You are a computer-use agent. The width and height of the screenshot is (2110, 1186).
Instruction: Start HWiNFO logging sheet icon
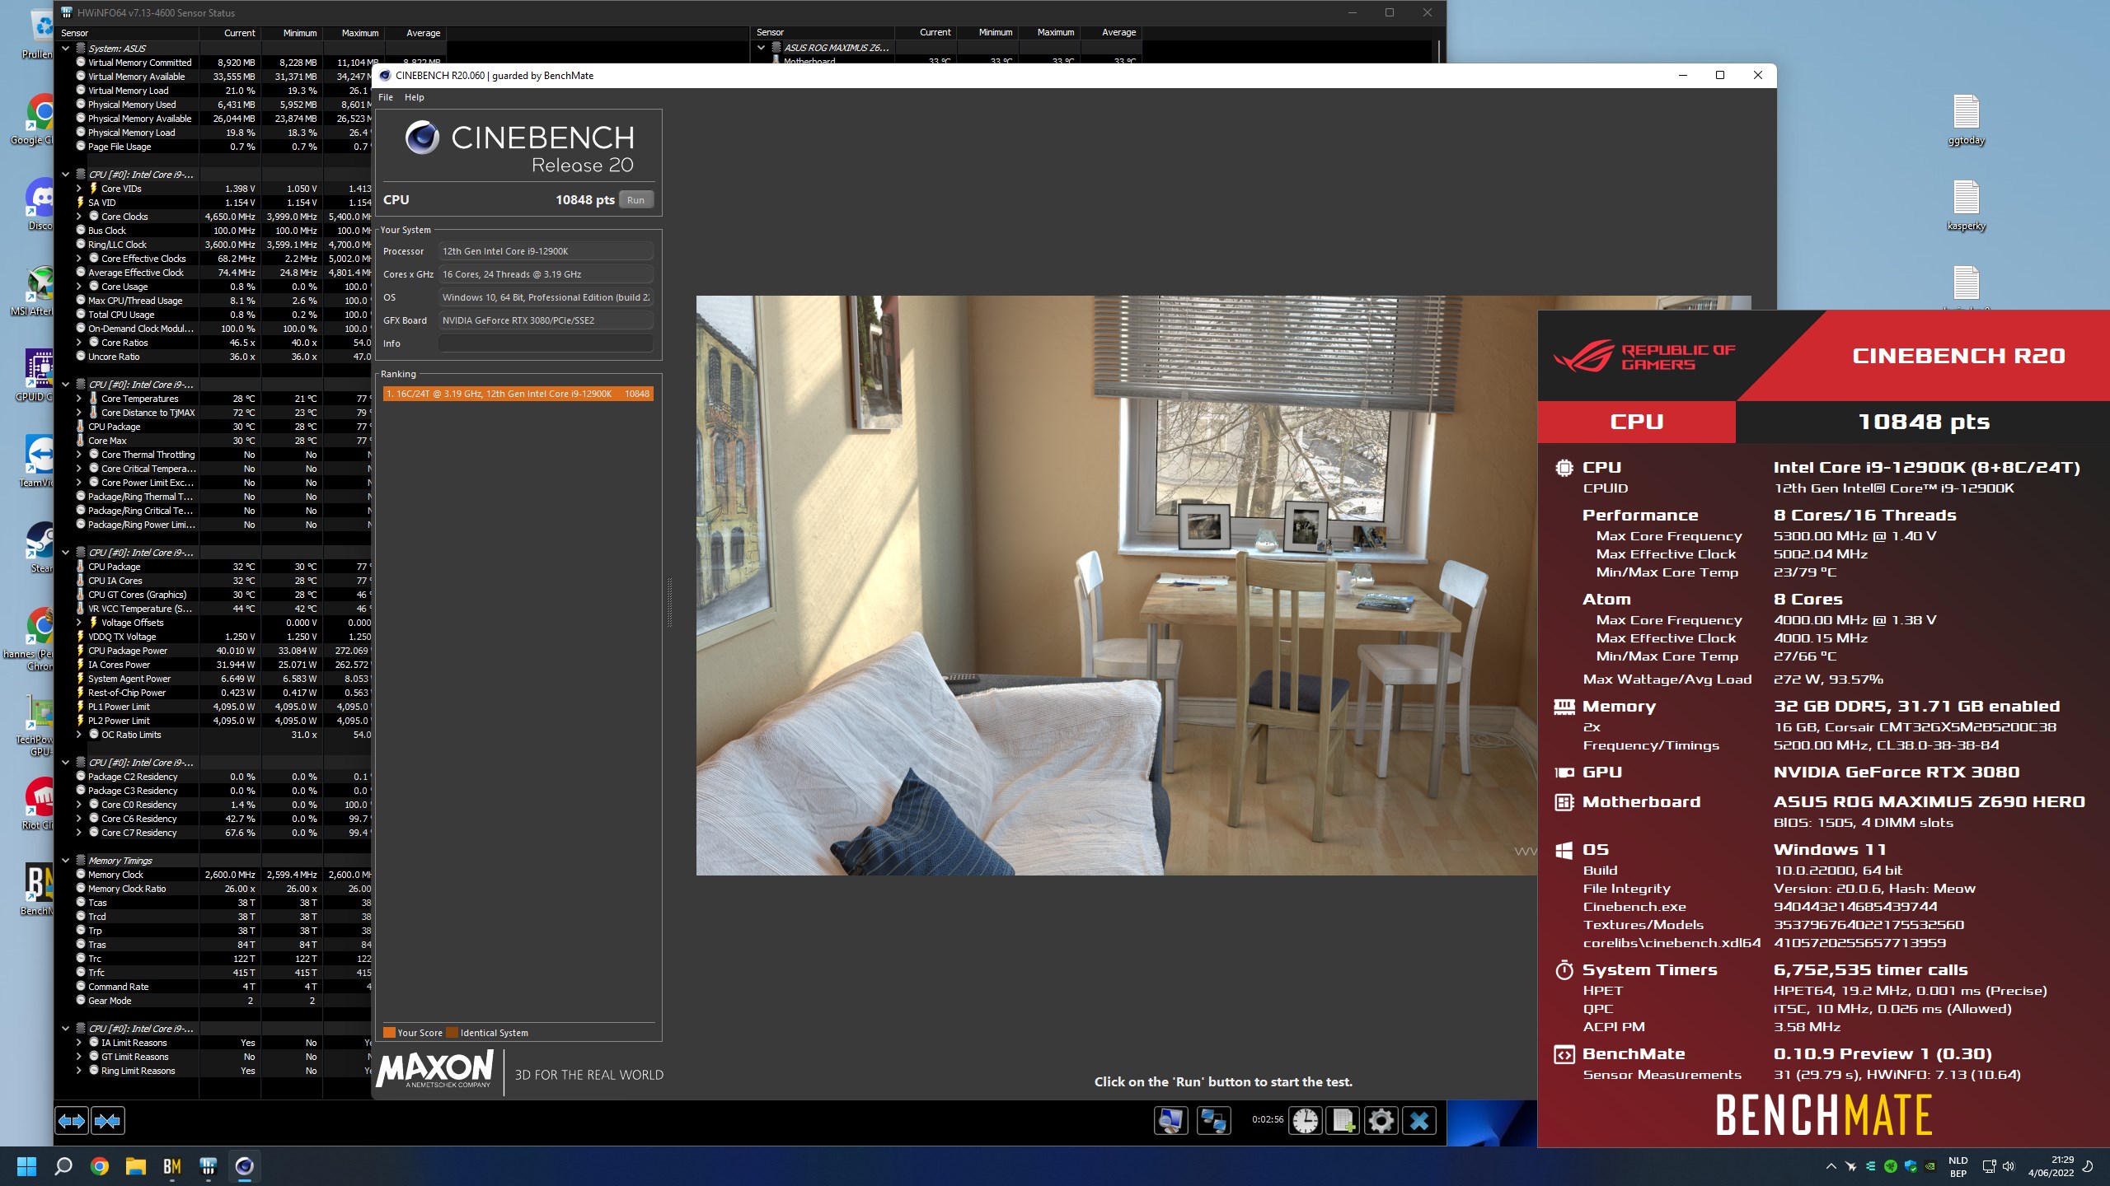(x=1343, y=1120)
